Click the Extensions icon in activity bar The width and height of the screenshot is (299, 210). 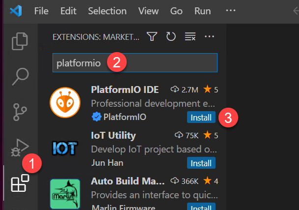[20, 183]
